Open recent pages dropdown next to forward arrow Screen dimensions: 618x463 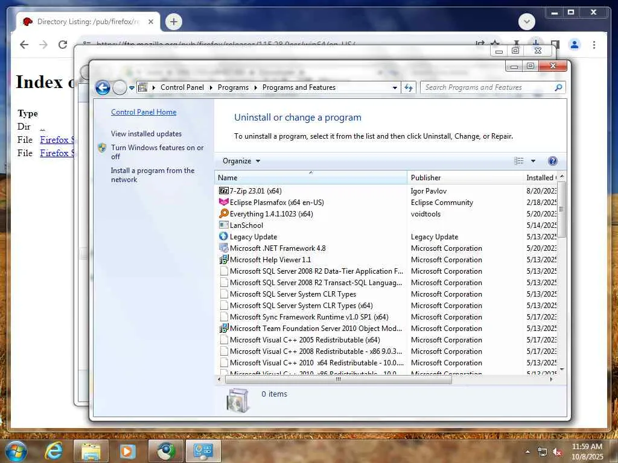pos(132,88)
